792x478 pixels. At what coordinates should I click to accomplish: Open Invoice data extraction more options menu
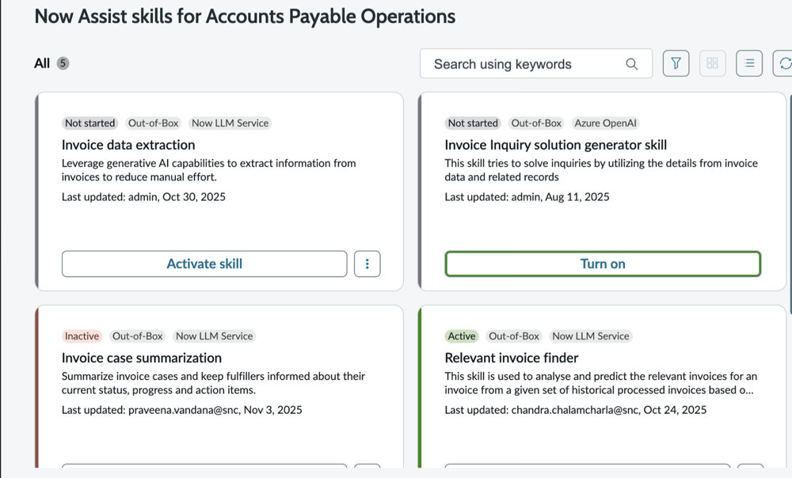click(x=367, y=264)
